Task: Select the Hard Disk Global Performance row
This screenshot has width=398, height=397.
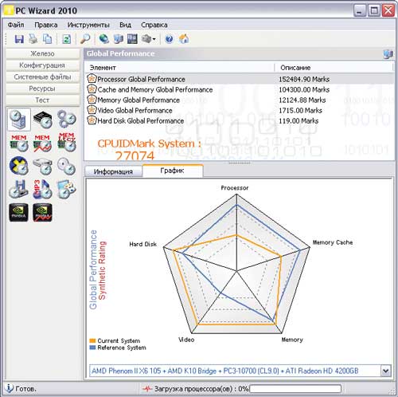Action: [x=239, y=121]
